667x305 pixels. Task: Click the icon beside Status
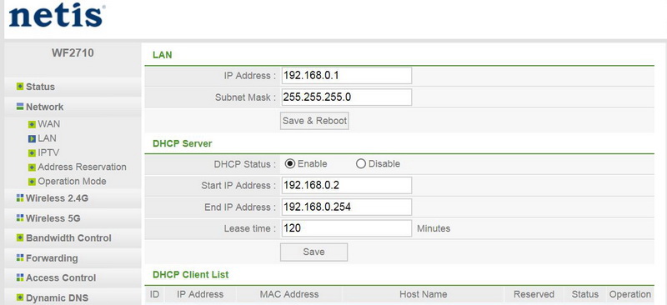pyautogui.click(x=19, y=87)
